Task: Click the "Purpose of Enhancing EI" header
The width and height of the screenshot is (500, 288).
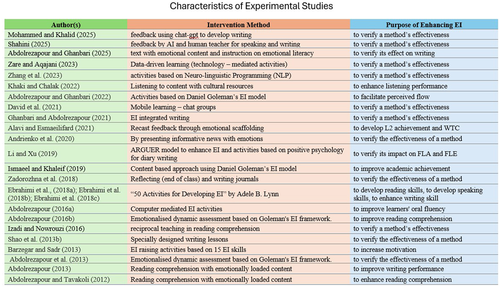Action: (424, 25)
